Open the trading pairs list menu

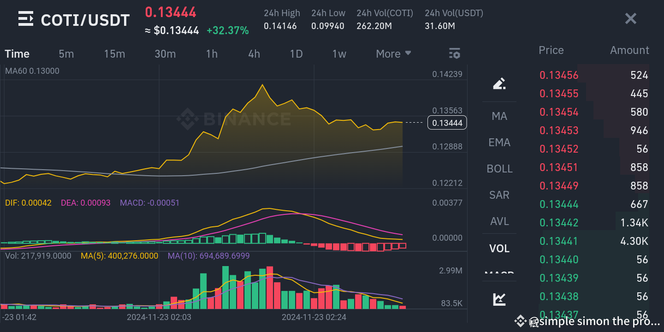pyautogui.click(x=26, y=18)
